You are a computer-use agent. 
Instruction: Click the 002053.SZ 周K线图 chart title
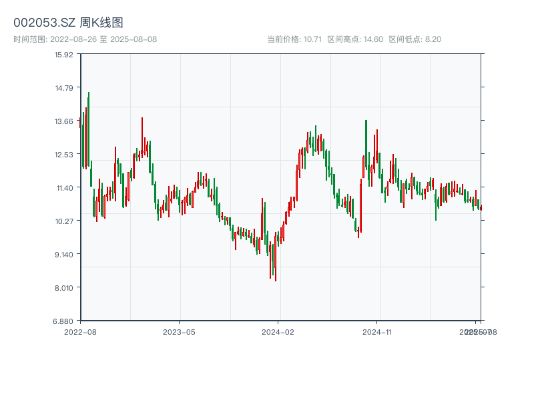tap(68, 23)
